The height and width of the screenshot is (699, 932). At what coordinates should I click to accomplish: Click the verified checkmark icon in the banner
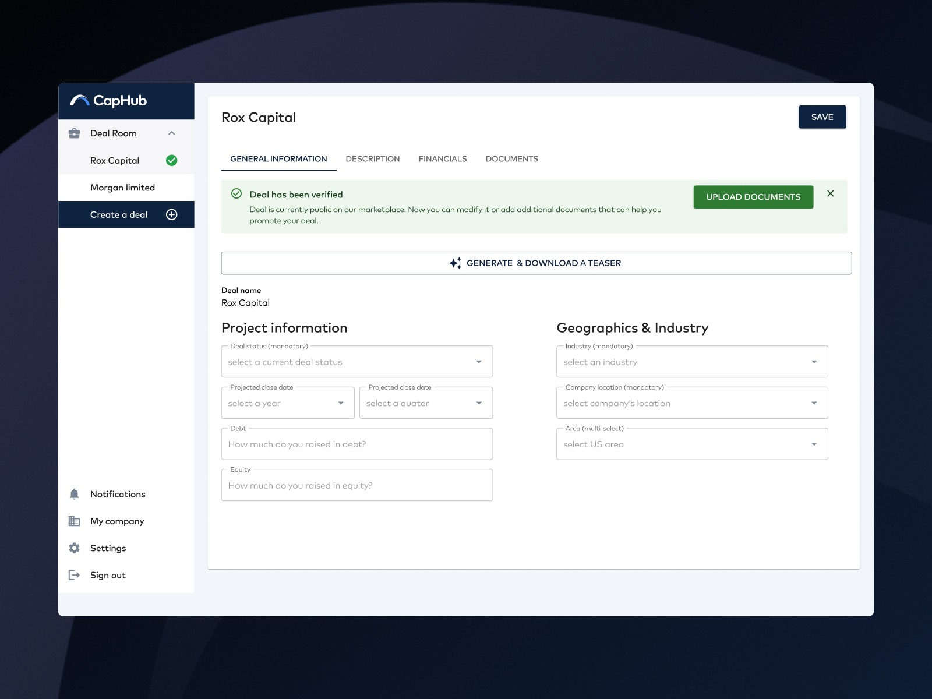(x=236, y=193)
